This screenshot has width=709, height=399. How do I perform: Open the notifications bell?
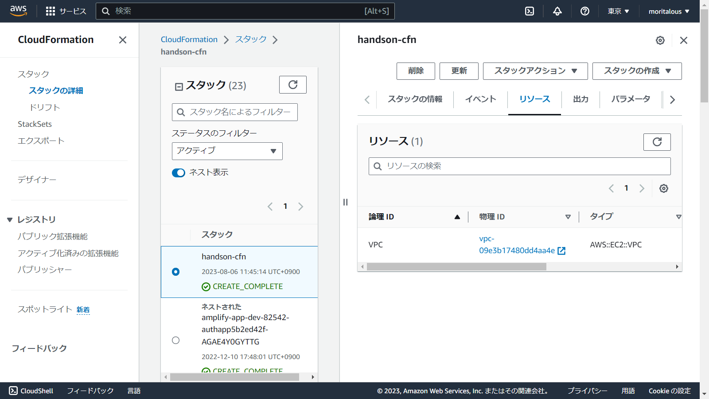click(x=557, y=11)
